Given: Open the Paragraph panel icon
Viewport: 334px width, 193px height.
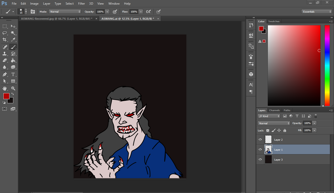Looking at the screenshot, I should point(251,92).
